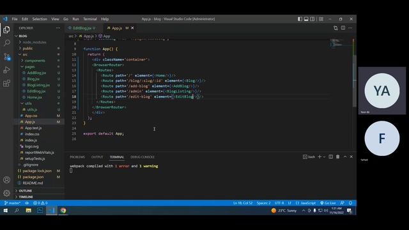The height and width of the screenshot is (230, 409).
Task: Click errors and warnings count in status bar
Action: 40,203
